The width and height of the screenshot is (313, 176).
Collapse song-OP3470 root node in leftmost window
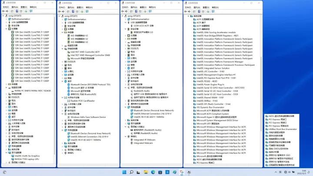[x=3, y=16]
